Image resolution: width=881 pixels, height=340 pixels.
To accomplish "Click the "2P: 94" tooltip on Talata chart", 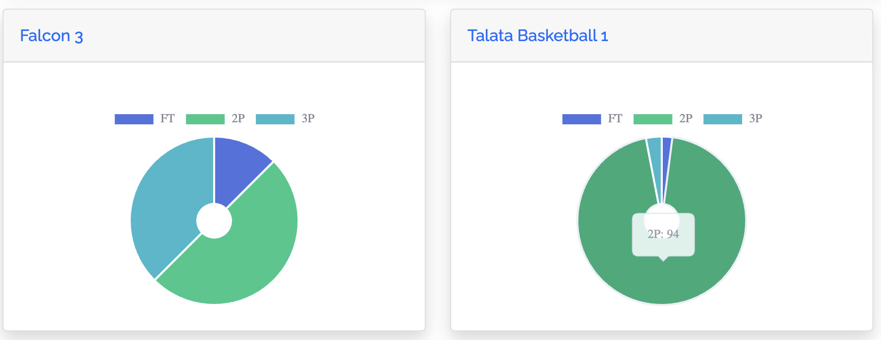I will point(663,234).
